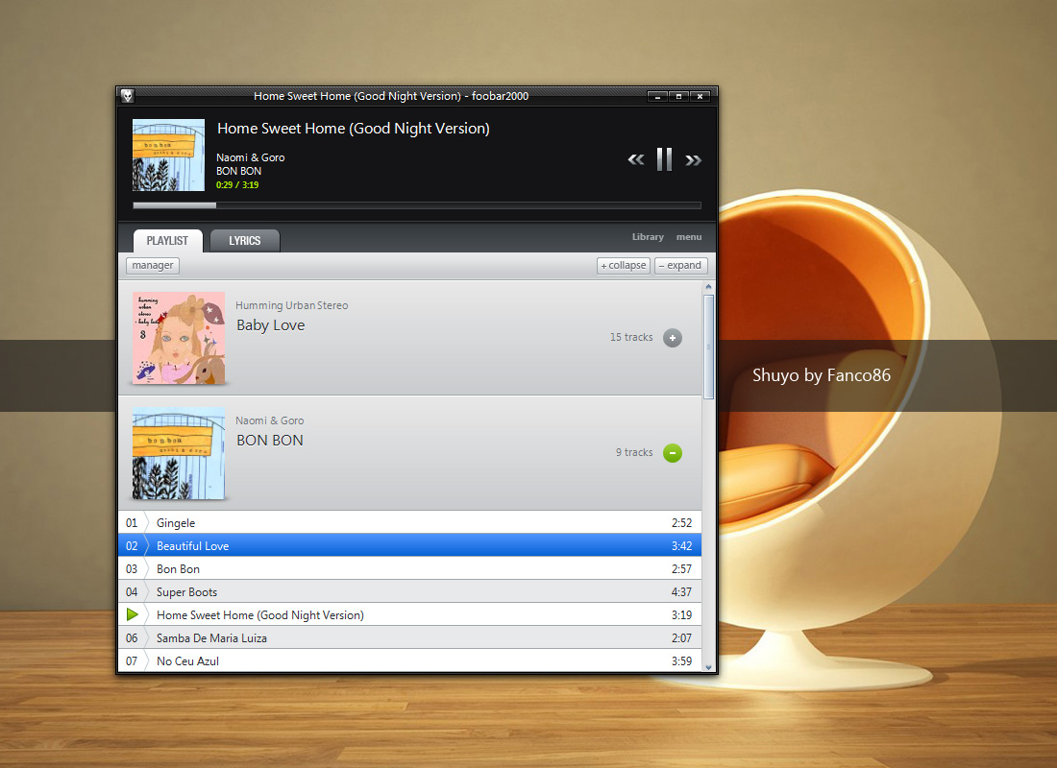Click the playing indicator on Home Sweet Home

coord(134,614)
